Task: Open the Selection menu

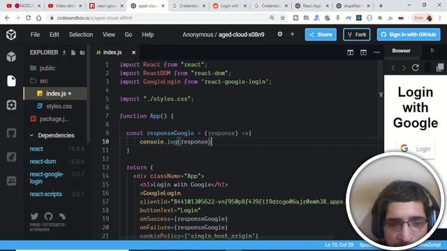Action: [x=81, y=35]
